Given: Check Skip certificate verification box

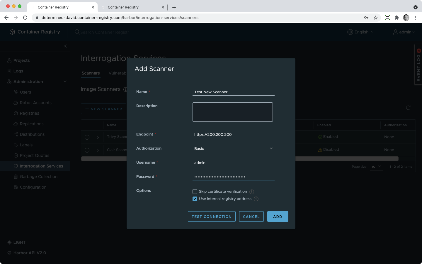Looking at the screenshot, I should pyautogui.click(x=195, y=192).
